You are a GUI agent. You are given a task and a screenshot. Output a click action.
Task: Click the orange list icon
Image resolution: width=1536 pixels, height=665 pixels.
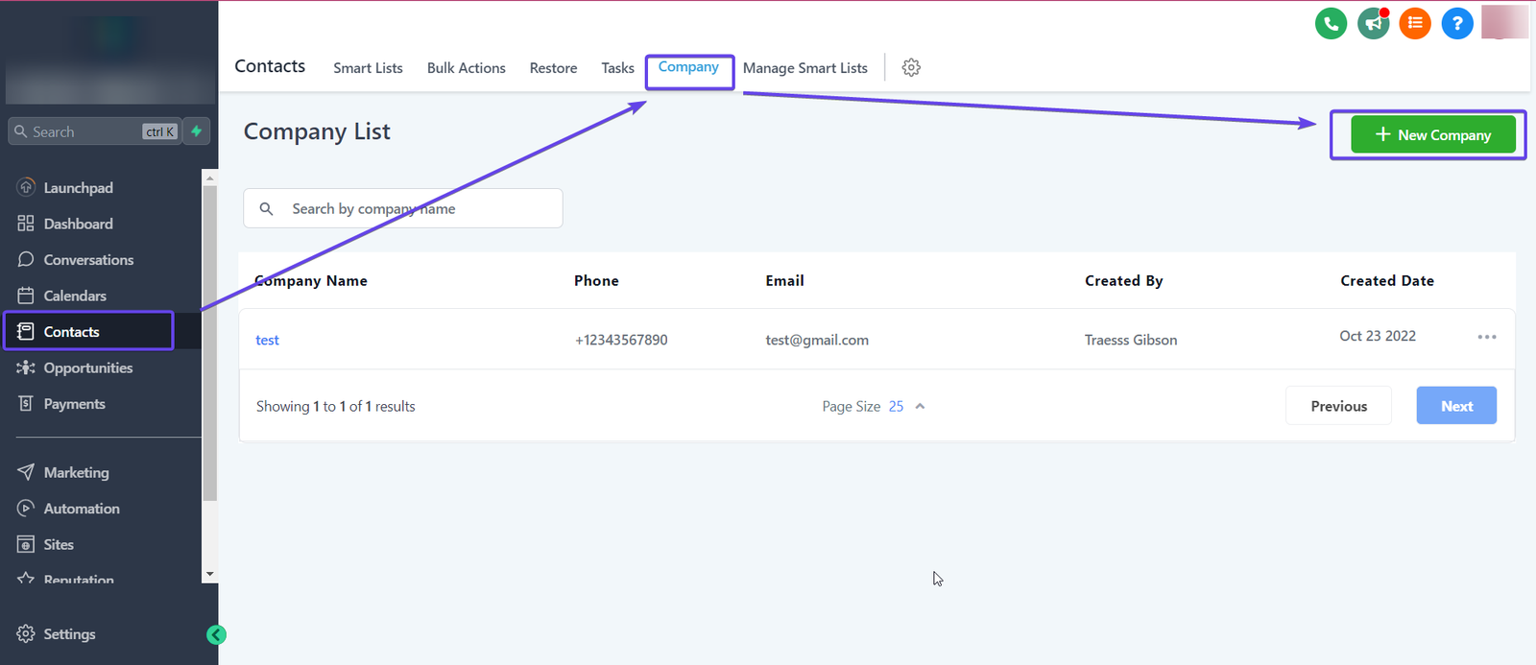[1415, 24]
